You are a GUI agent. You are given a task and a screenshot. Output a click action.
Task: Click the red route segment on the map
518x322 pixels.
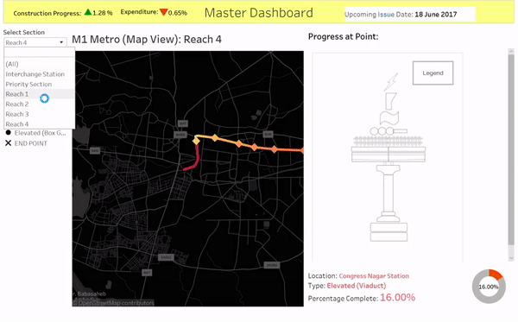pyautogui.click(x=197, y=158)
